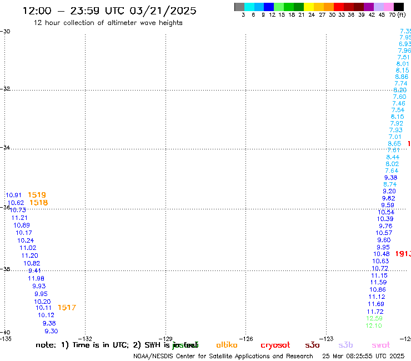The width and height of the screenshot is (411, 361).
Task: Select the orange swatch in the legend
Action: (x=329, y=7)
